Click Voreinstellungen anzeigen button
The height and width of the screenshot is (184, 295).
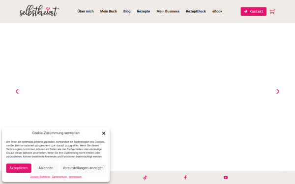click(83, 168)
